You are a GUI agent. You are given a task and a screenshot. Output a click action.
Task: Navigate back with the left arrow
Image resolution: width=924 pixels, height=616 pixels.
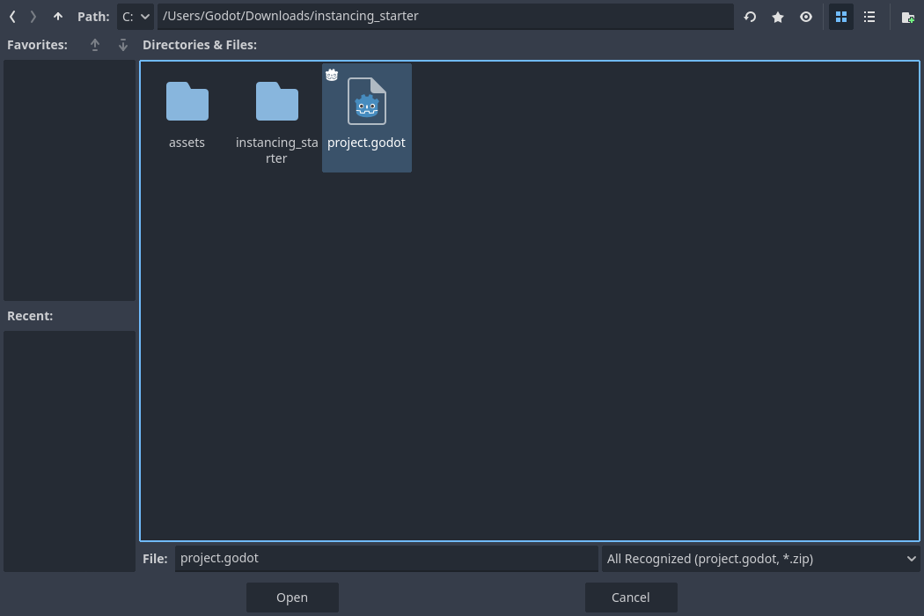click(x=11, y=16)
